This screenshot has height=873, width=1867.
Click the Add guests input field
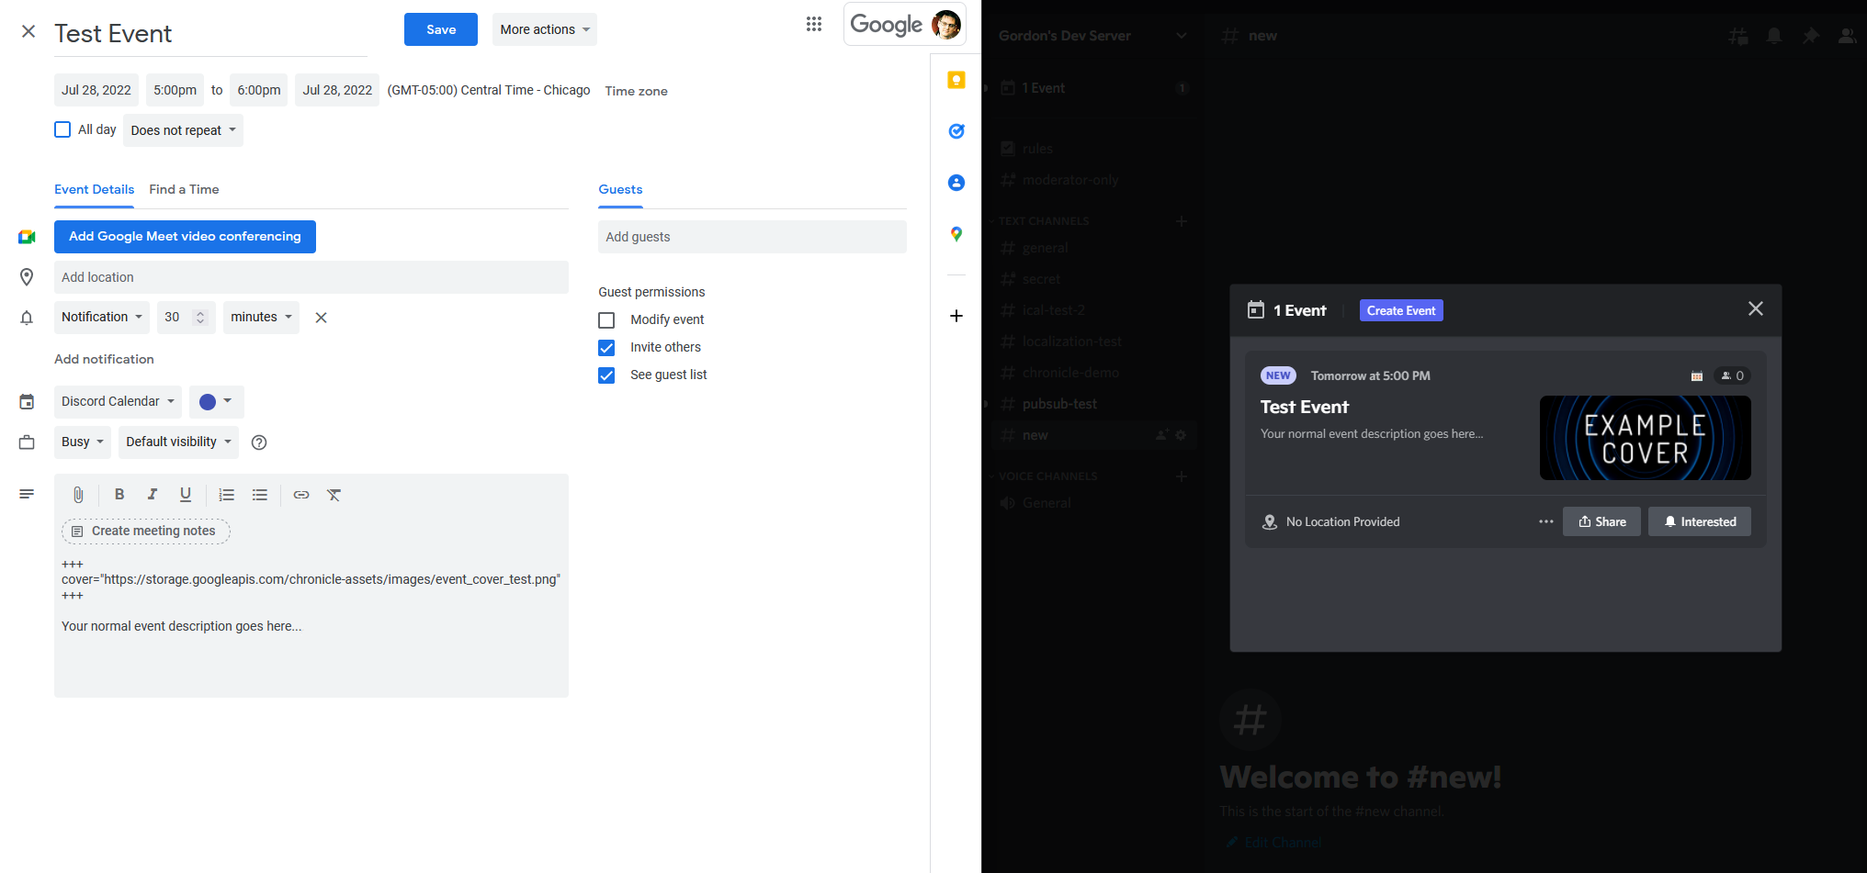(x=752, y=237)
